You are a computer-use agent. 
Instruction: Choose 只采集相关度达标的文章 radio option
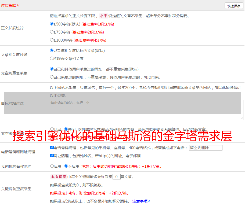click(x=52, y=50)
